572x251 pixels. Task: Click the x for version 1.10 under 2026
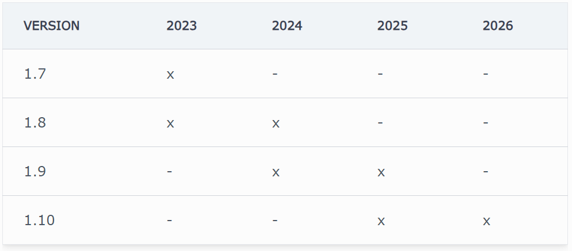click(487, 221)
